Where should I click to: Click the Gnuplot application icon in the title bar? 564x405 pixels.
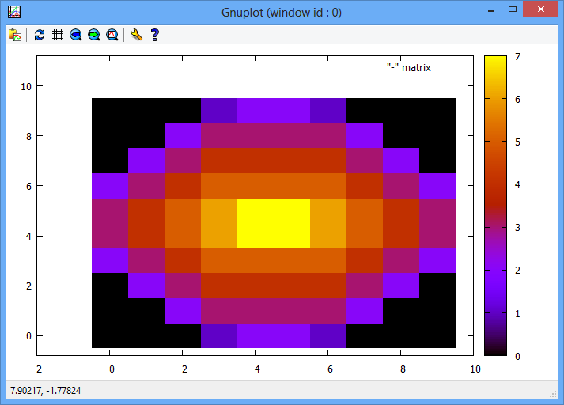point(14,12)
